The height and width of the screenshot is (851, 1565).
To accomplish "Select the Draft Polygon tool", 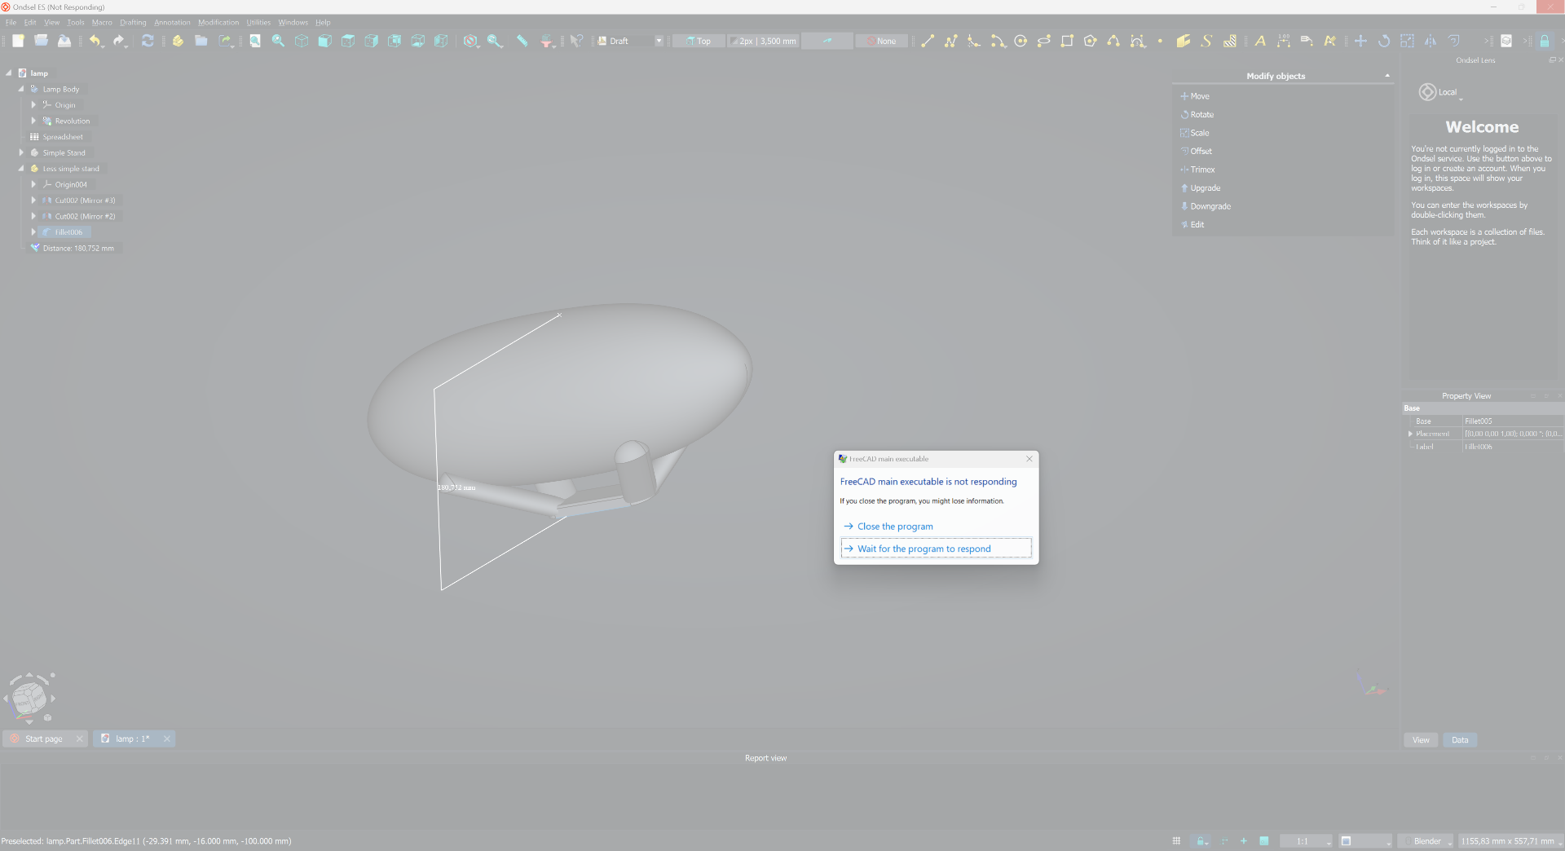I will 1090,41.
